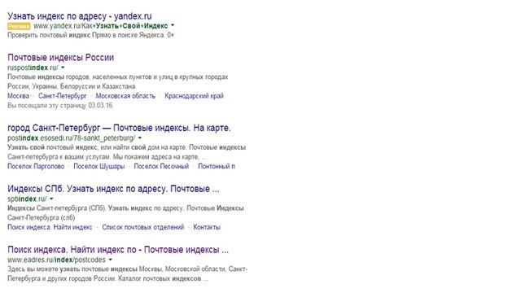This screenshot has width=521, height=293.
Task: Expand dropdown arrow next to ruspostindex.ru/
Action: pyautogui.click(x=63, y=68)
